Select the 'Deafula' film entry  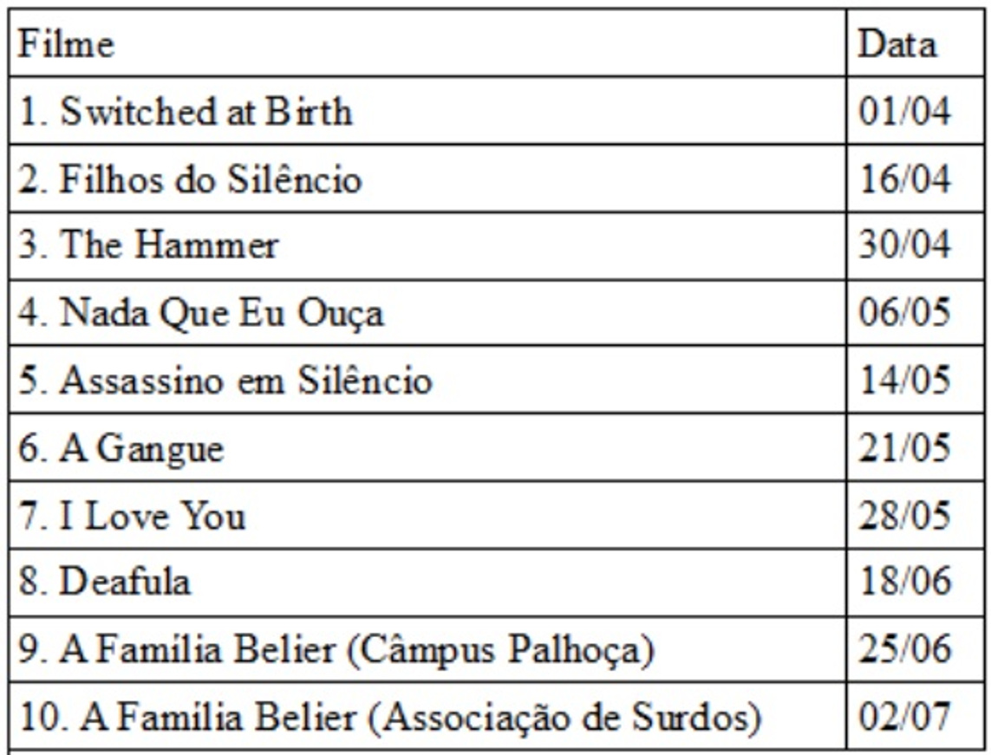(105, 583)
